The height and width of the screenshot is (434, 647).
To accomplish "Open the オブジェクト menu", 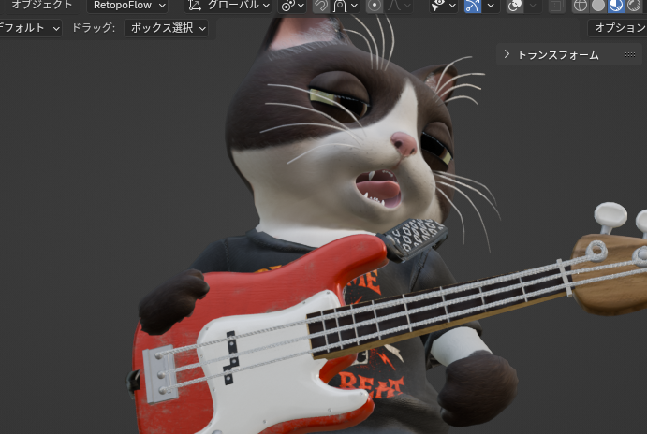I will [x=41, y=5].
